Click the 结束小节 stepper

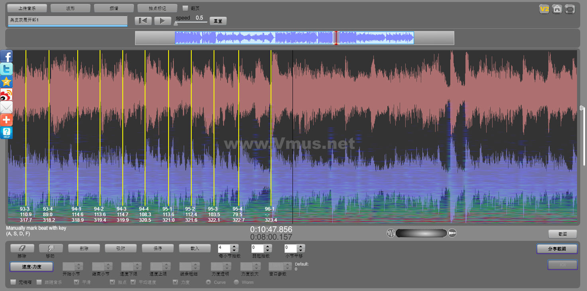click(x=102, y=266)
